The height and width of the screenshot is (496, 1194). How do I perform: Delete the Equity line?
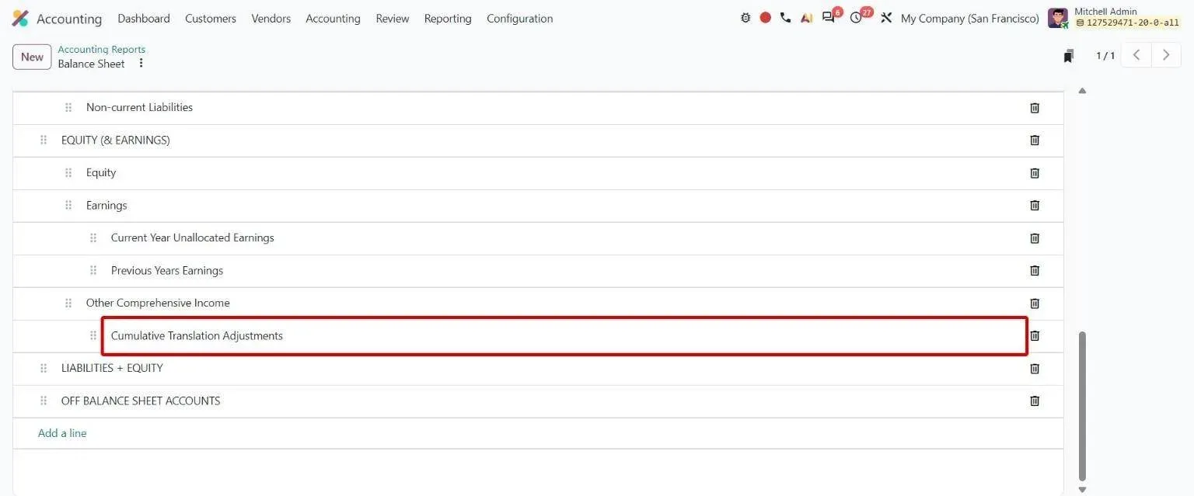[1035, 173]
